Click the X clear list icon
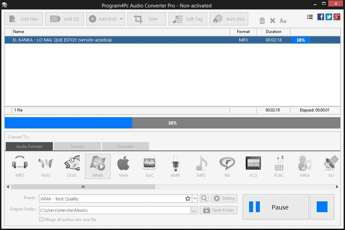The width and height of the screenshot is (345, 230). 273,21
